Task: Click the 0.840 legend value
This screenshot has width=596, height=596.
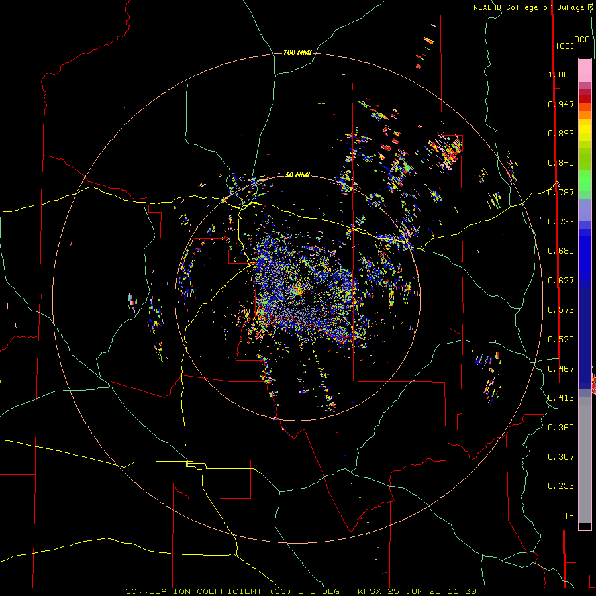Action: pyautogui.click(x=561, y=163)
